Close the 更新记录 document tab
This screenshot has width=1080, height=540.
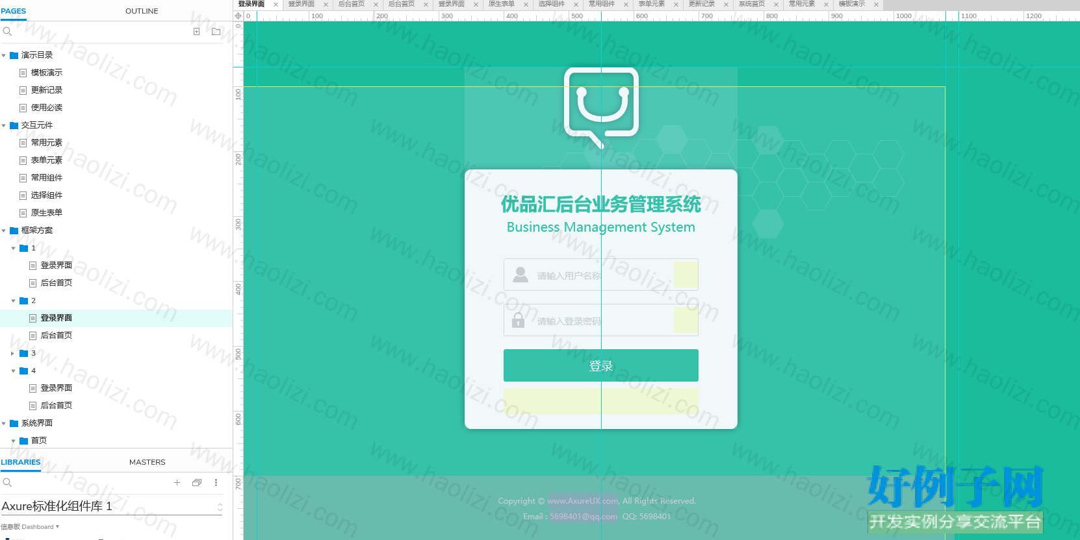click(726, 5)
